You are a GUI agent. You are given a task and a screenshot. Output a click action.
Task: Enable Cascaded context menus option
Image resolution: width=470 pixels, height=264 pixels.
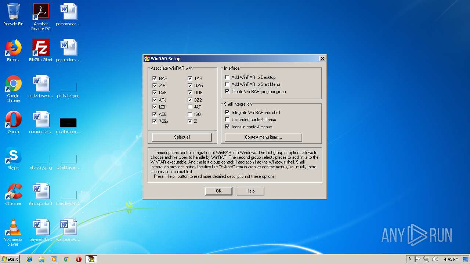(227, 120)
